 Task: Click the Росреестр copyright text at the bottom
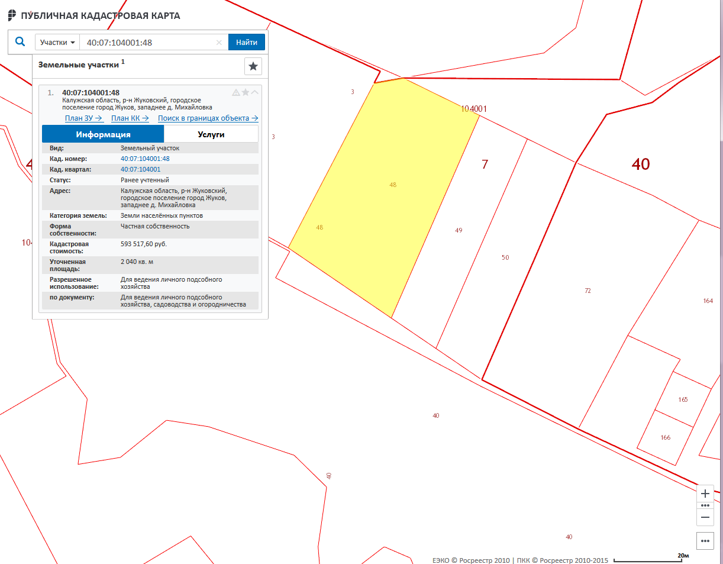click(x=521, y=560)
